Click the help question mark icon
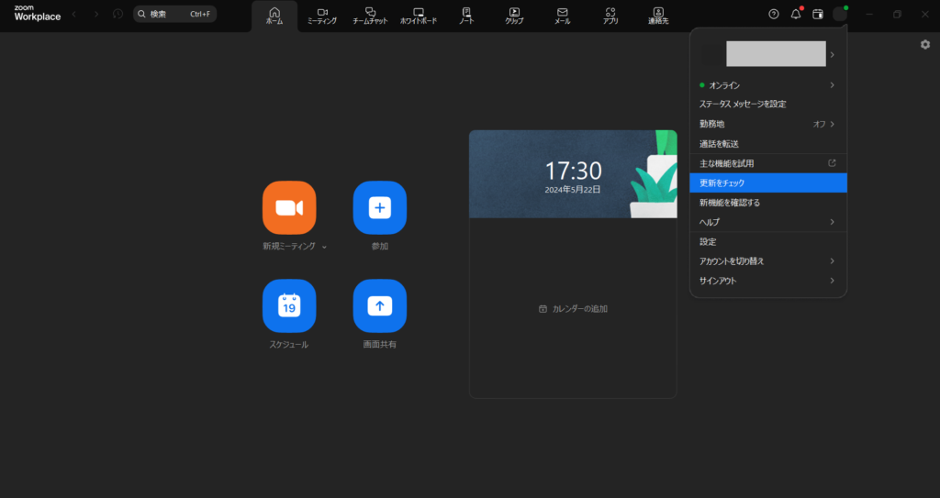The image size is (940, 498). click(773, 15)
